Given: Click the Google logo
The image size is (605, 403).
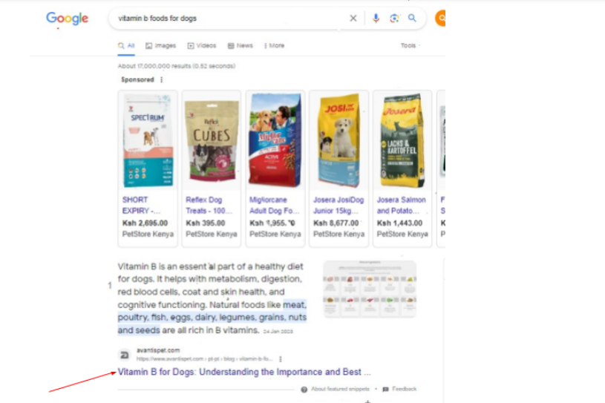Looking at the screenshot, I should click(x=67, y=18).
